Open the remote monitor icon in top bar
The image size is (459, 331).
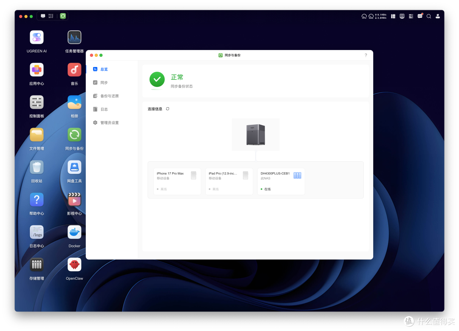pyautogui.click(x=402, y=17)
